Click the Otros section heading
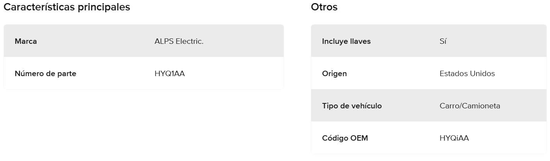Viewport: 550px width, 161px height. pos(324,7)
